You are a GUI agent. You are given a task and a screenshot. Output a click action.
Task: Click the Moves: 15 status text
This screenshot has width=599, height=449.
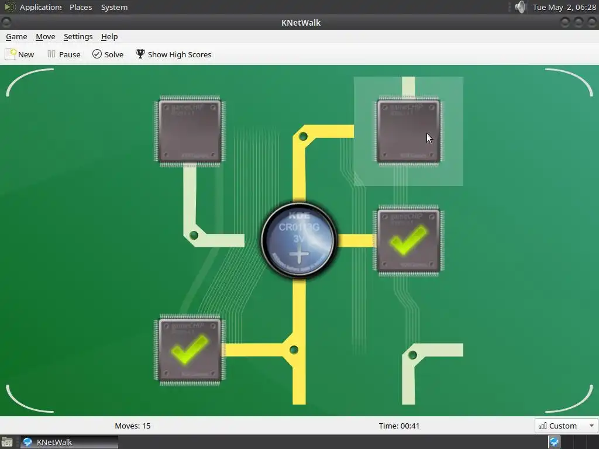coord(133,426)
